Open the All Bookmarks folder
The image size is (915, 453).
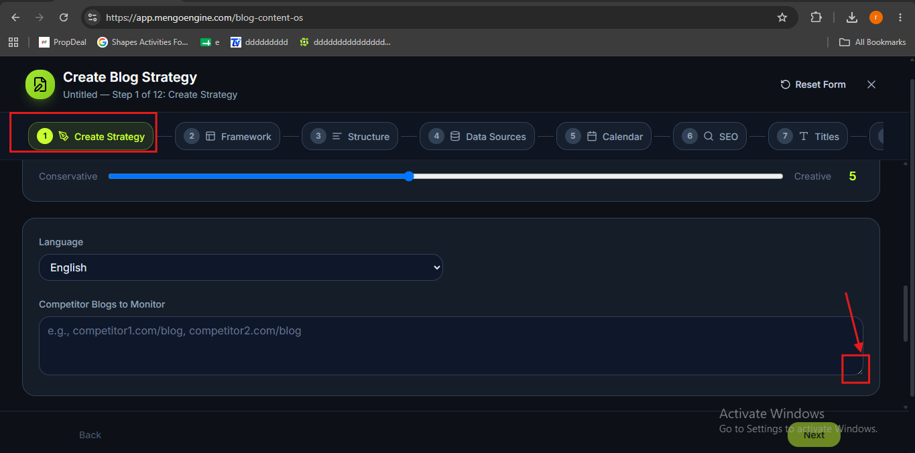tap(873, 42)
